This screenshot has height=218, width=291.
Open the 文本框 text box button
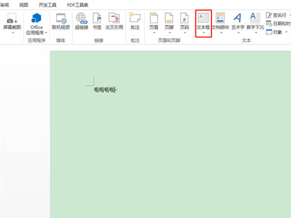pos(203,24)
